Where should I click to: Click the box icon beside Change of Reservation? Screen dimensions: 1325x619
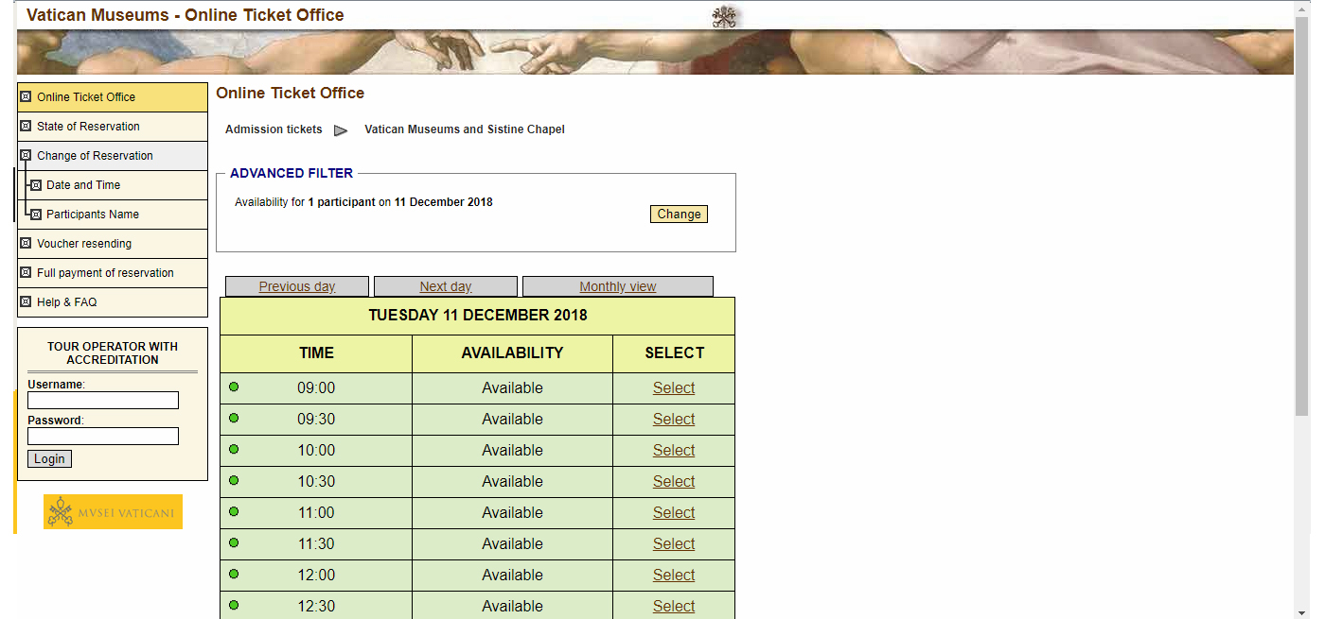26,155
